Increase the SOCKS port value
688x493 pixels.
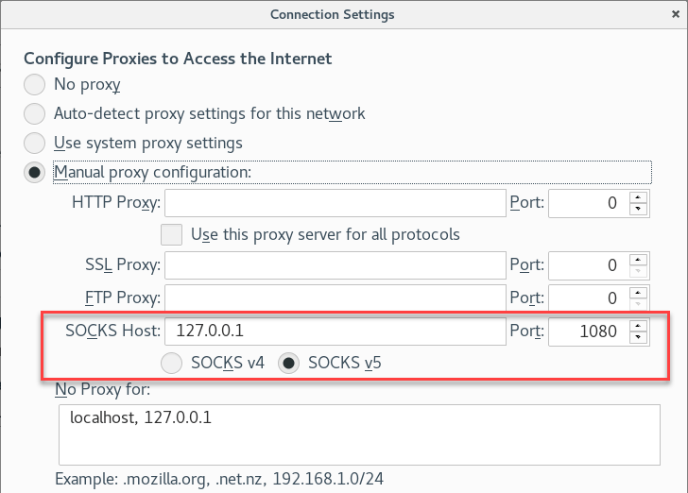pyautogui.click(x=639, y=326)
